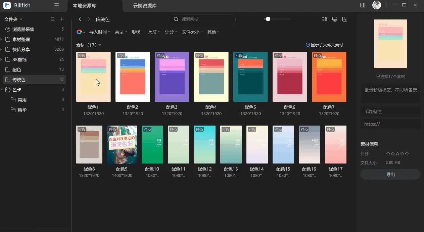Select the 本地资源库 tab
This screenshot has height=232, width=424.
(x=85, y=6)
